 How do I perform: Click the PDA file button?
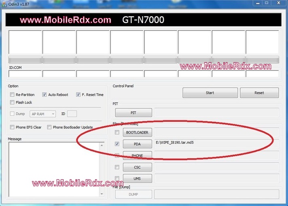point(138,144)
